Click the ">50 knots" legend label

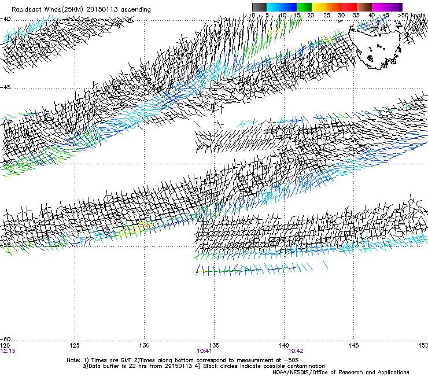coord(411,15)
